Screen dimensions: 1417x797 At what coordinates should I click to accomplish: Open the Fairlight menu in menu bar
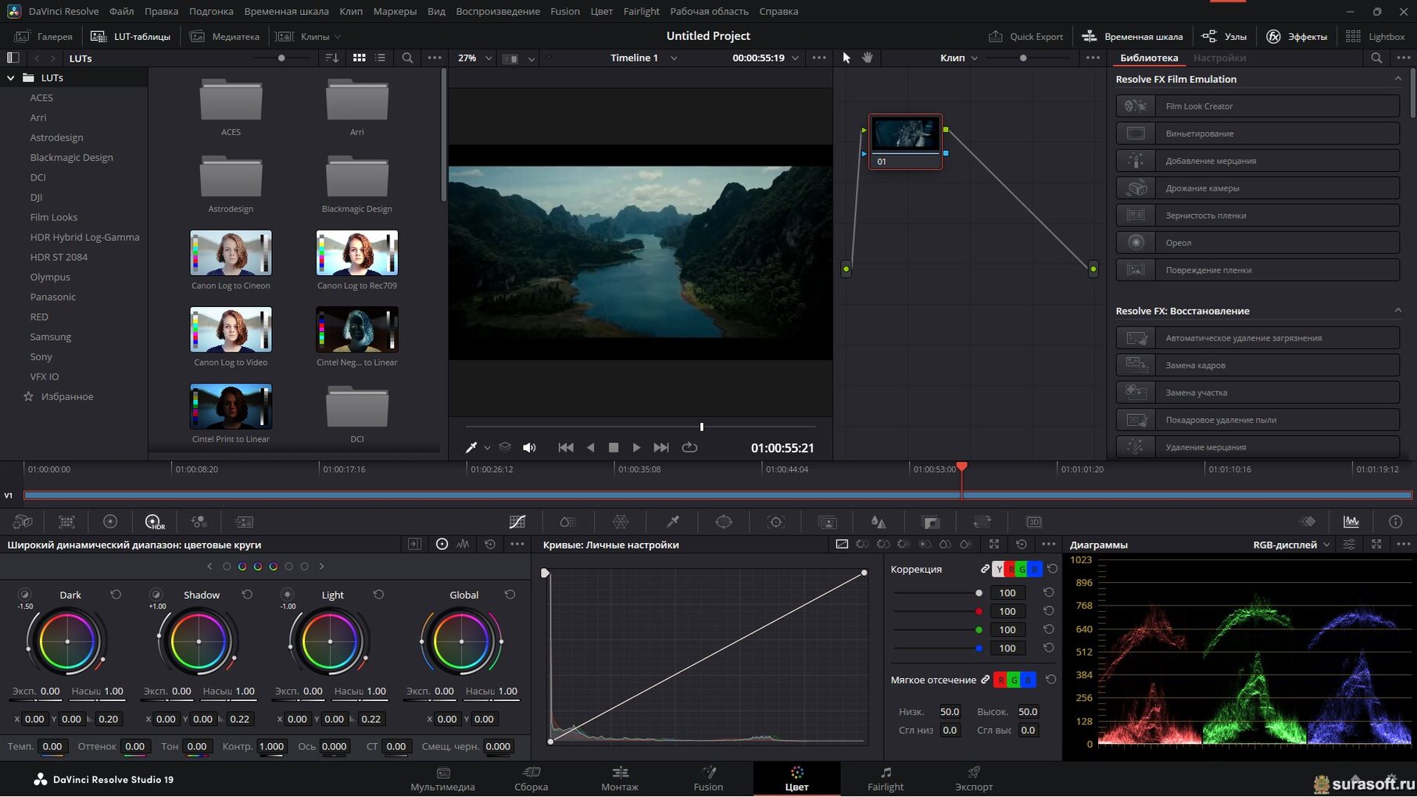(x=641, y=11)
